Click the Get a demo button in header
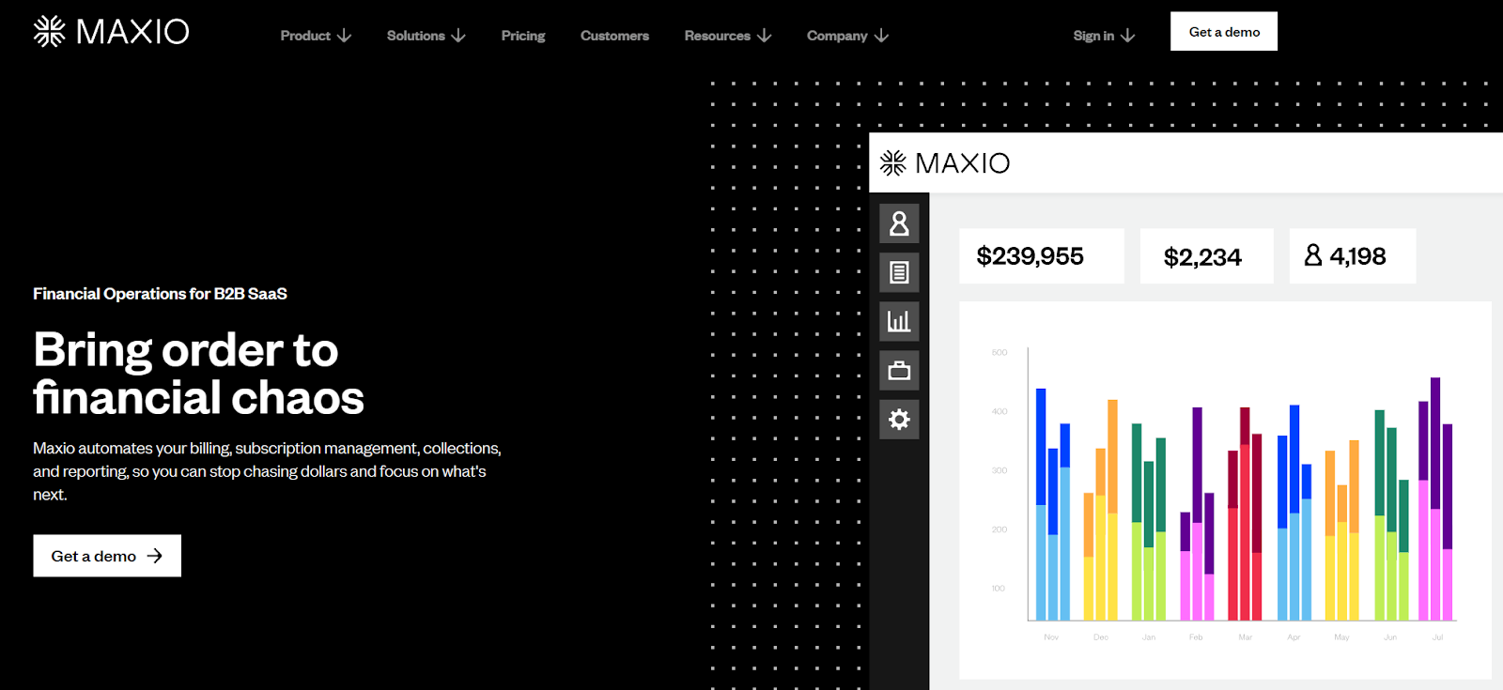The height and width of the screenshot is (690, 1503). click(1224, 32)
